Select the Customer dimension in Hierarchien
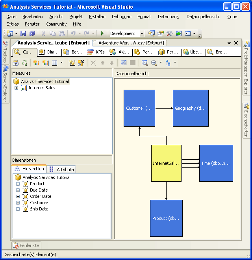Image resolution: width=252 pixels, height=260 pixels. tap(39, 203)
